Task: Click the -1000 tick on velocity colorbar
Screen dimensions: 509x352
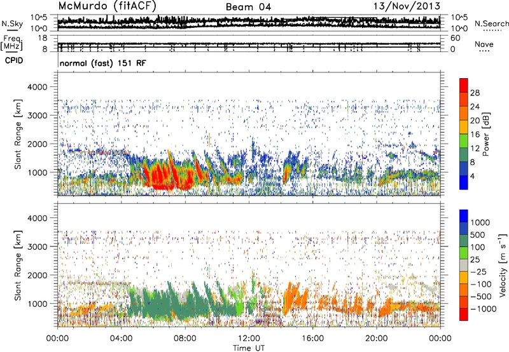Action: point(483,309)
